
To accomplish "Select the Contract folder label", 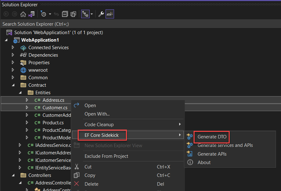I will (x=37, y=85).
